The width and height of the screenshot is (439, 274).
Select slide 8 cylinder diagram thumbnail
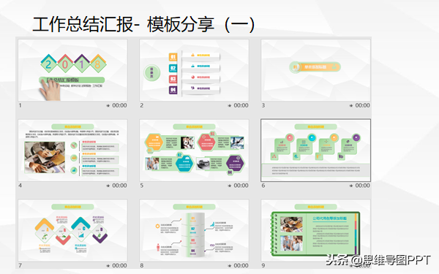195,230
